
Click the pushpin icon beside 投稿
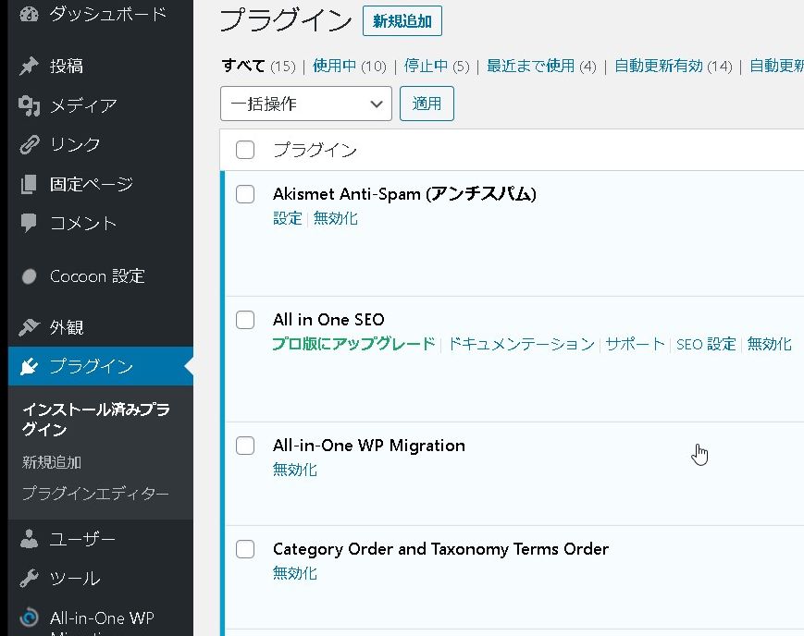pos(30,66)
